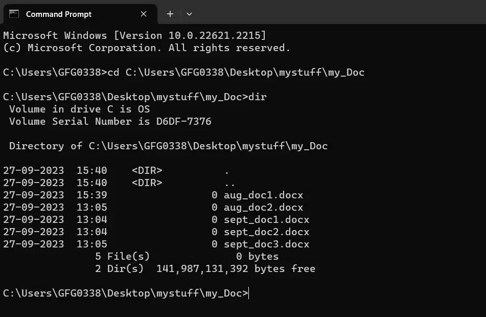Click the '141,987,131,392 bytes free' text
The image size is (486, 317).
[236, 268]
